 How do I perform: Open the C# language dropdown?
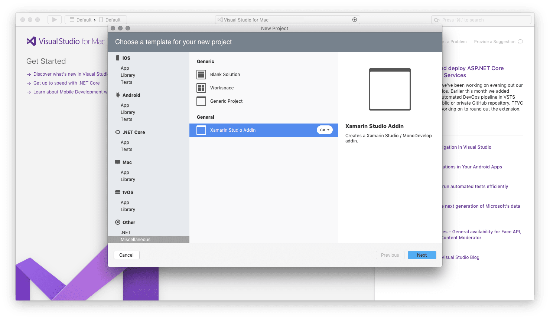(325, 130)
